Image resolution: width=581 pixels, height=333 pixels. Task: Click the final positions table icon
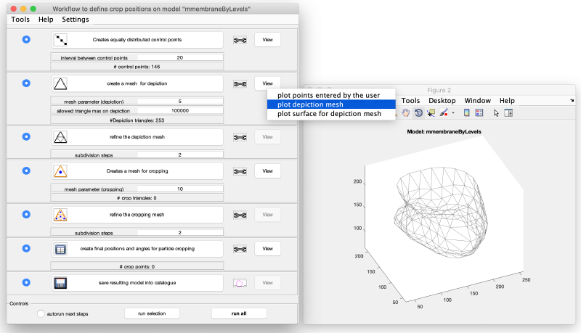pyautogui.click(x=60, y=249)
